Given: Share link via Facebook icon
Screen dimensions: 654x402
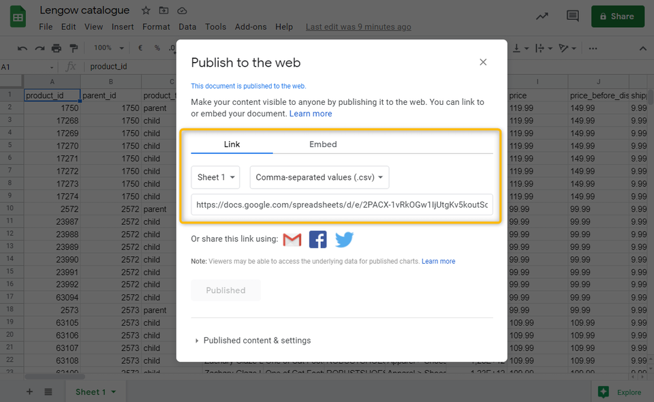Looking at the screenshot, I should click(x=318, y=239).
